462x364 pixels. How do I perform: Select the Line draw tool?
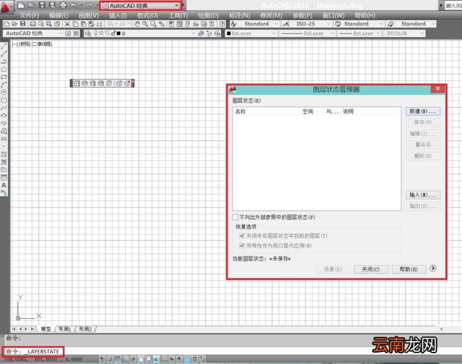[4, 46]
